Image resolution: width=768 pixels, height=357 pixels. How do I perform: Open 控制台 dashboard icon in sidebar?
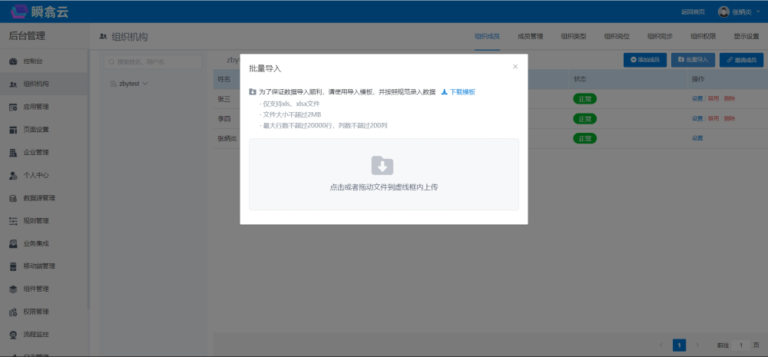click(13, 61)
